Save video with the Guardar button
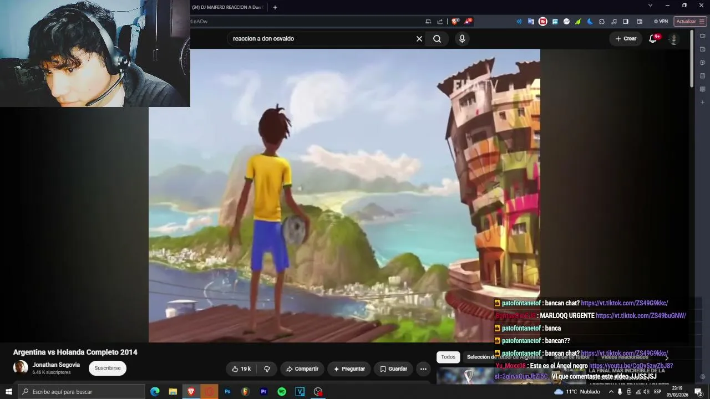This screenshot has height=399, width=710. 393,369
